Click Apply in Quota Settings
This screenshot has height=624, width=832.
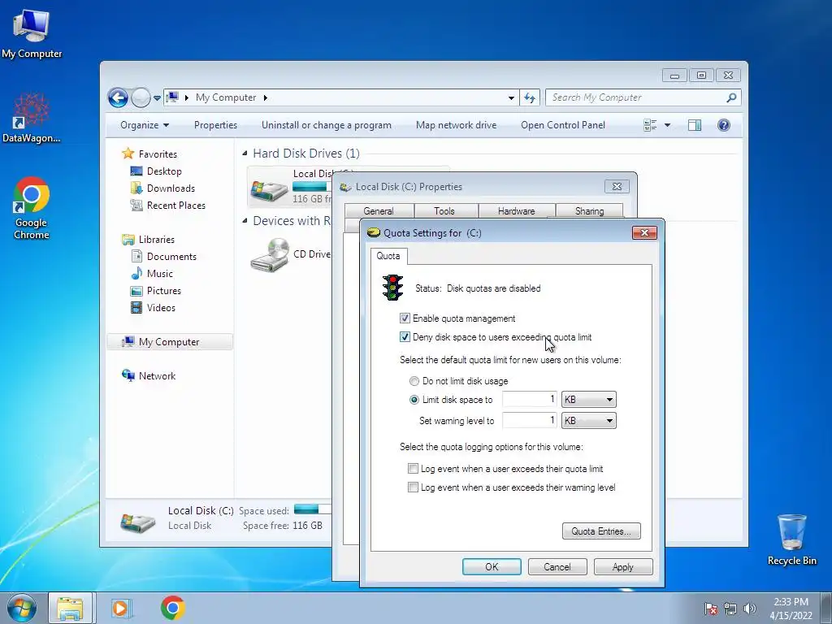click(623, 566)
